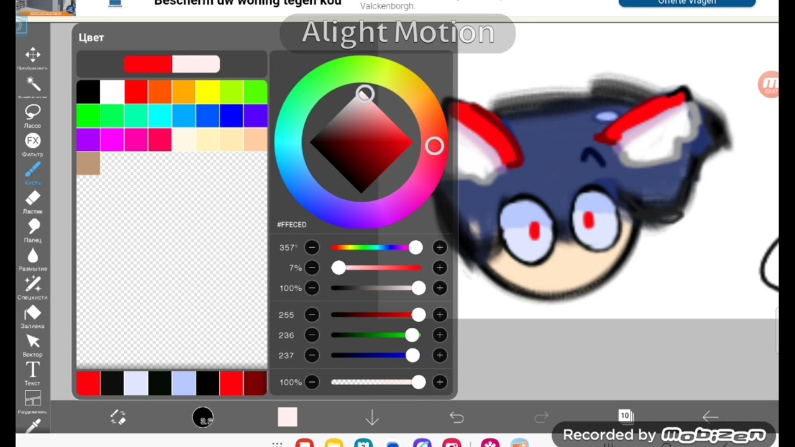The image size is (795, 447).
Task: Click the blue channel slider at 237
Action: (412, 355)
